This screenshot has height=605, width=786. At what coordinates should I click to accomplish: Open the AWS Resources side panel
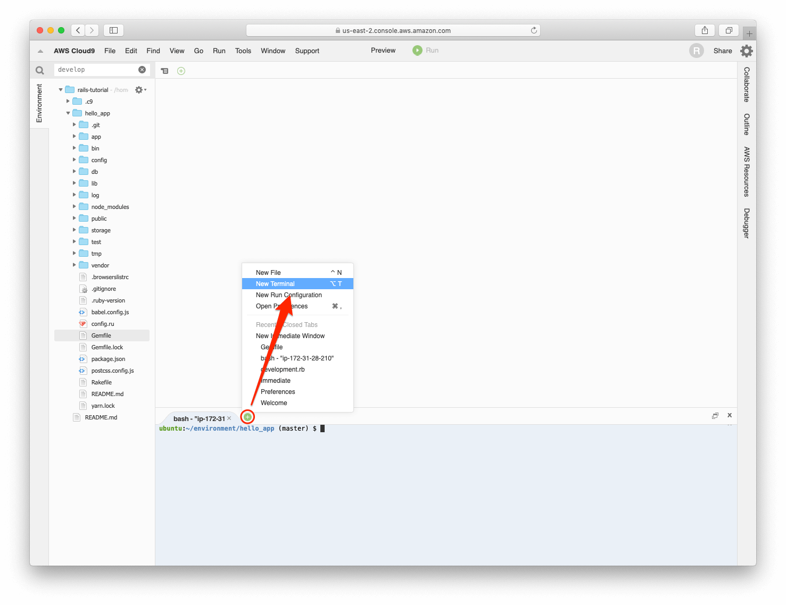pyautogui.click(x=747, y=172)
